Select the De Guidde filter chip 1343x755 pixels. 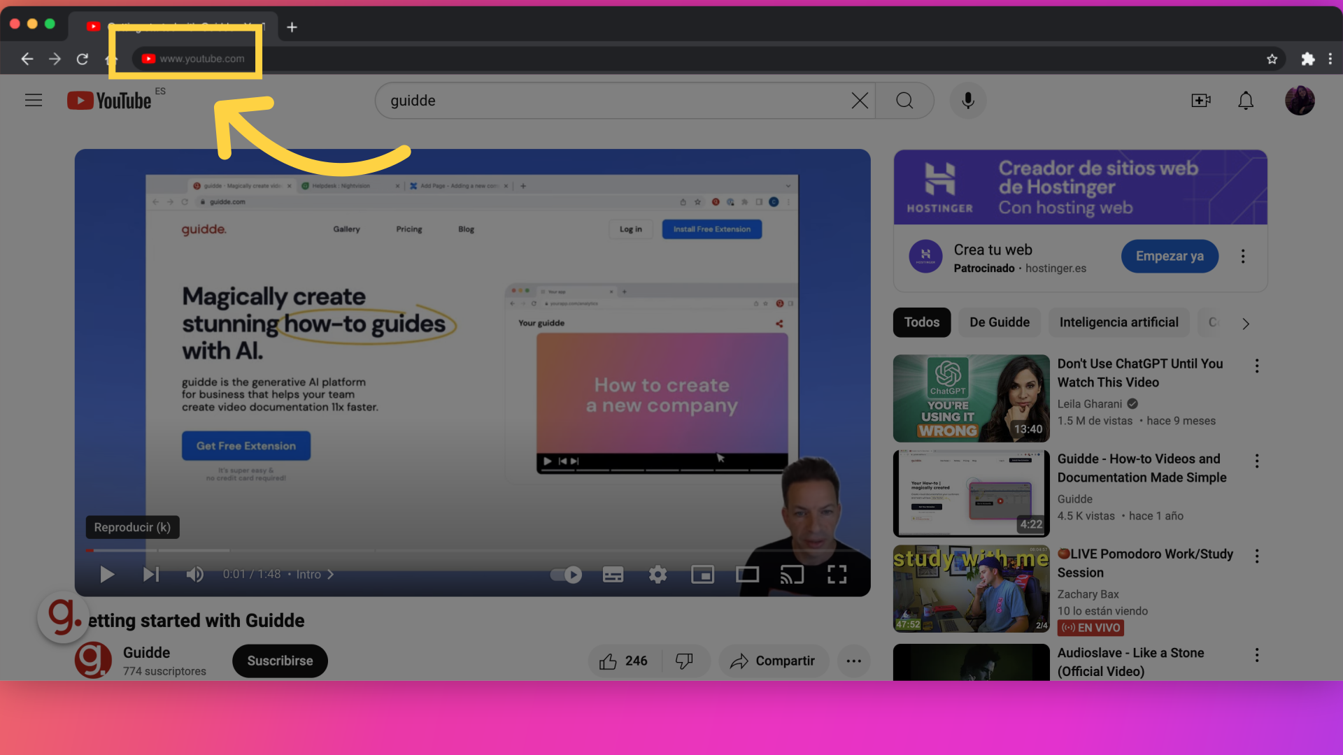(x=999, y=323)
